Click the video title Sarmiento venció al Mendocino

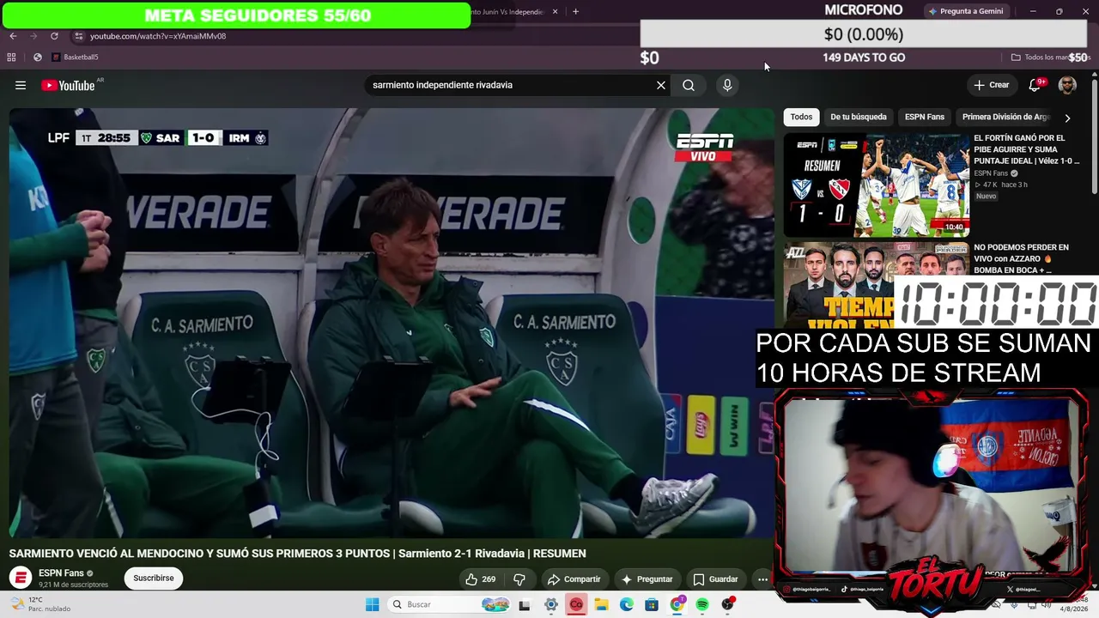tap(297, 554)
